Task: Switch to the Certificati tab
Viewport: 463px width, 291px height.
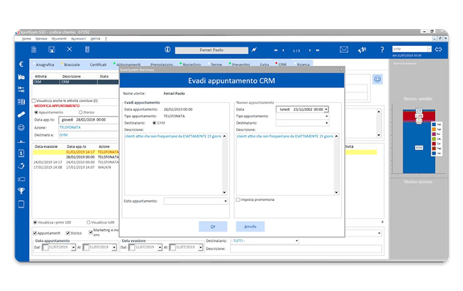Action: click(x=98, y=64)
